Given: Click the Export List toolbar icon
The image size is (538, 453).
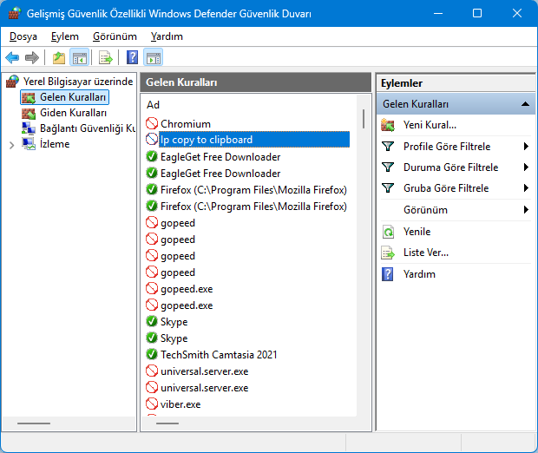Looking at the screenshot, I should tap(106, 57).
